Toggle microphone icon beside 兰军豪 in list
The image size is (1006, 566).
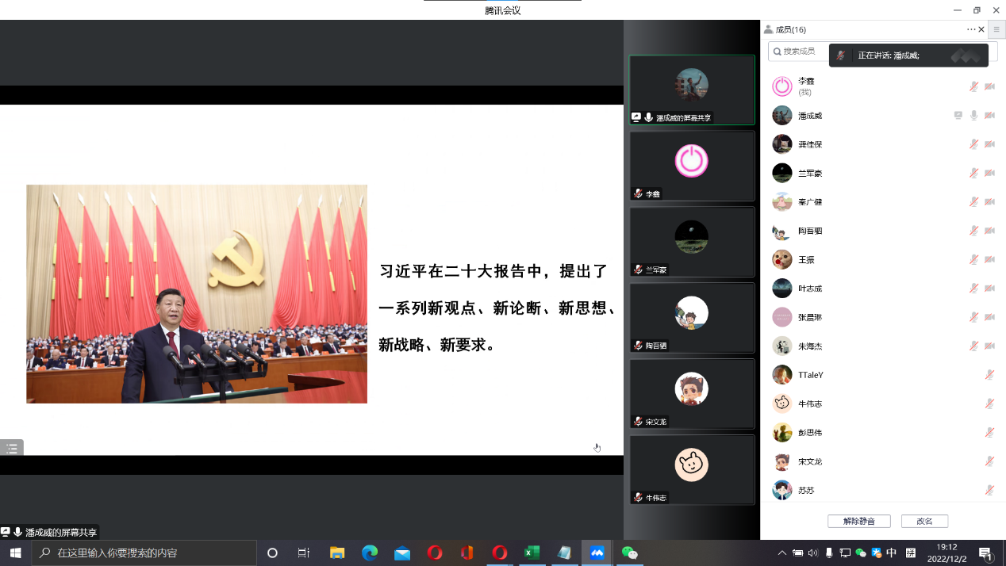coord(973,173)
